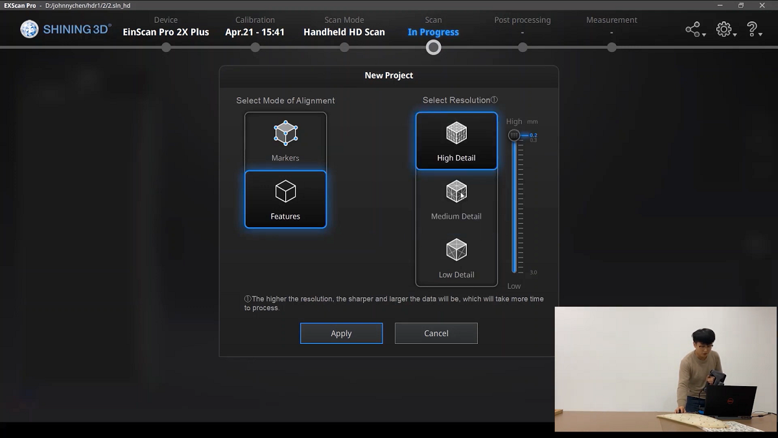Go to Measurement step

(611, 26)
